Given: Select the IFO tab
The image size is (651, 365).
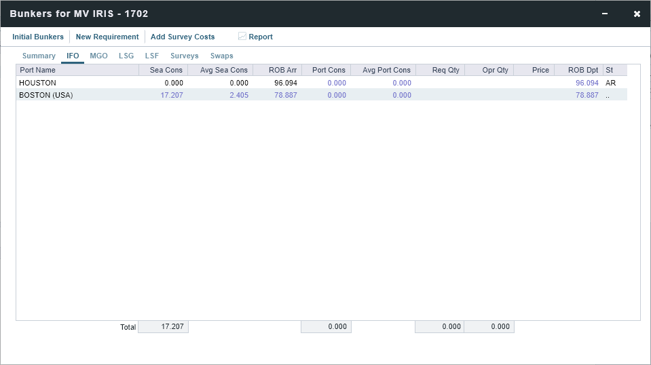Looking at the screenshot, I should coord(73,56).
